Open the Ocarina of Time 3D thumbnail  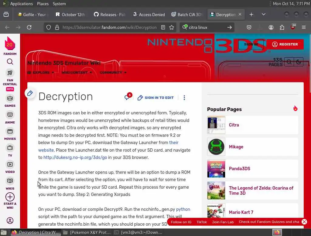(x=216, y=190)
